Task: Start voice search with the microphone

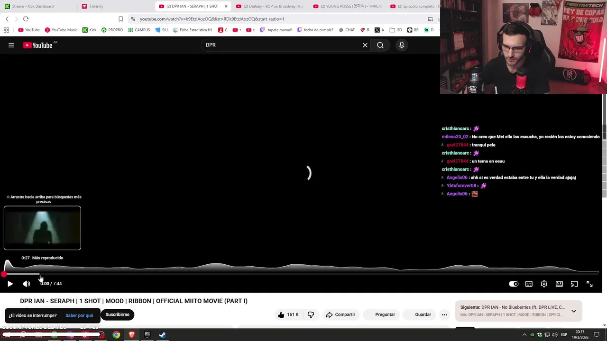Action: coord(402,45)
